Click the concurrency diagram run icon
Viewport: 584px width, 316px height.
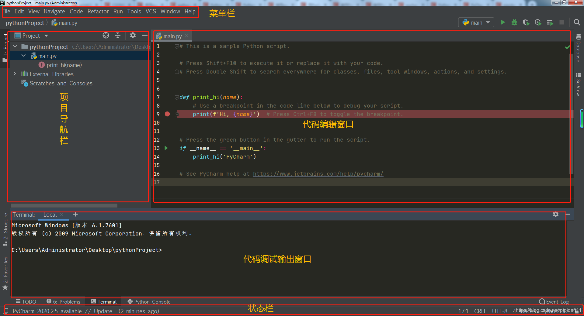pyautogui.click(x=550, y=22)
